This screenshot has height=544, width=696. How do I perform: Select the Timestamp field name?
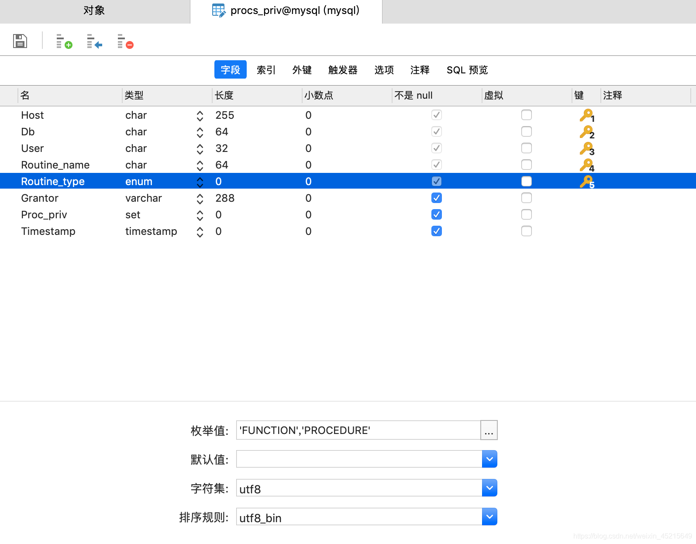click(x=48, y=231)
